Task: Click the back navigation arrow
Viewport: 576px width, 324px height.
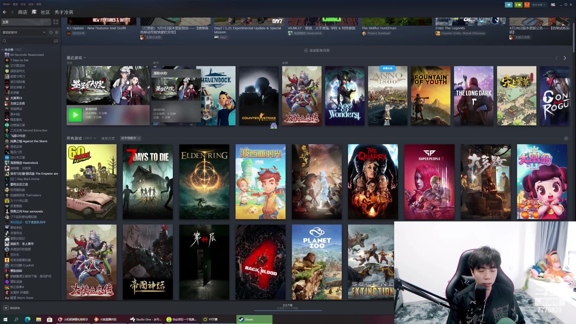Action: point(4,12)
